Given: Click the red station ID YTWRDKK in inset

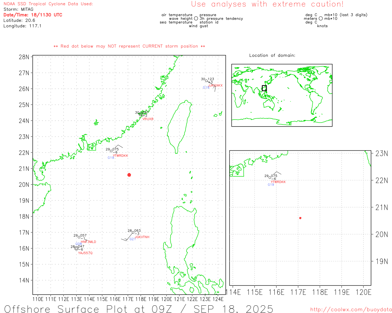Looking at the screenshot, I should point(278,182).
